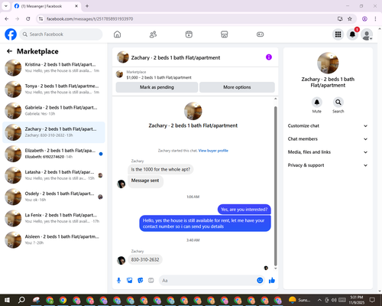382x306 pixels.
Task: Expand Customize chat section
Action: pyautogui.click(x=328, y=125)
